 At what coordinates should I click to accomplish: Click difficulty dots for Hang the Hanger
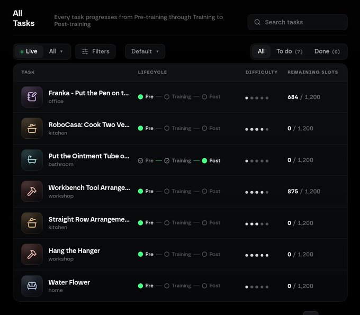coord(257,255)
